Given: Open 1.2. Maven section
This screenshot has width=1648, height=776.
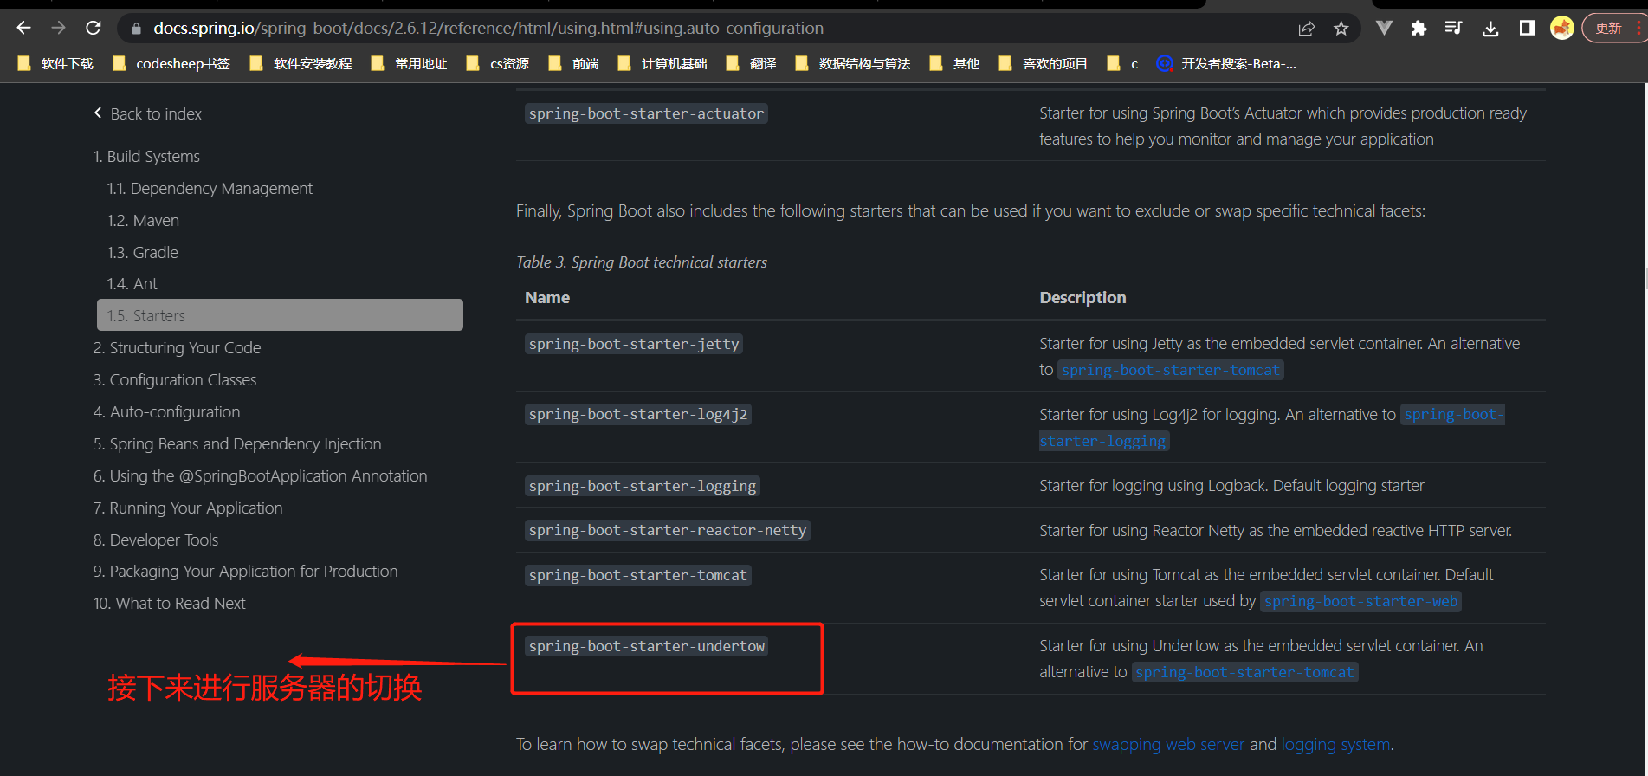Looking at the screenshot, I should [143, 220].
